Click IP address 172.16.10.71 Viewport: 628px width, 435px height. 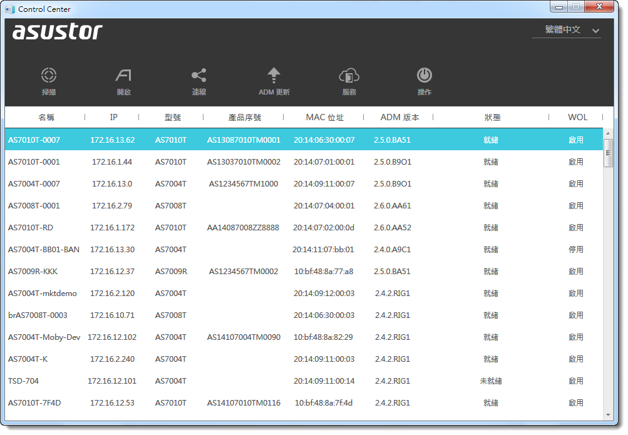point(112,315)
